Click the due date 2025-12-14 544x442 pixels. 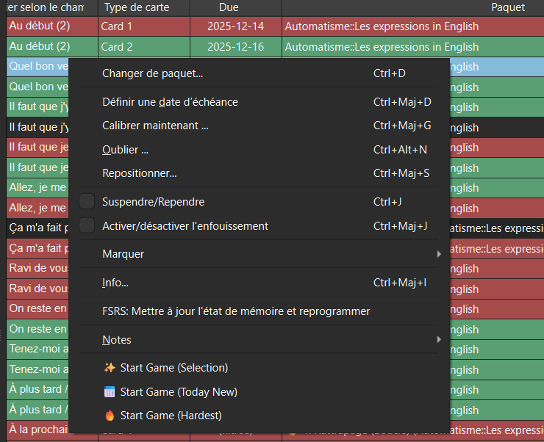pyautogui.click(x=235, y=26)
